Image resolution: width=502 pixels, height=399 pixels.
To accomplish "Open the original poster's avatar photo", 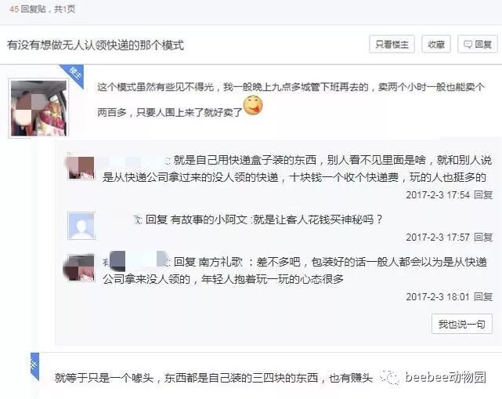I will coord(38,108).
